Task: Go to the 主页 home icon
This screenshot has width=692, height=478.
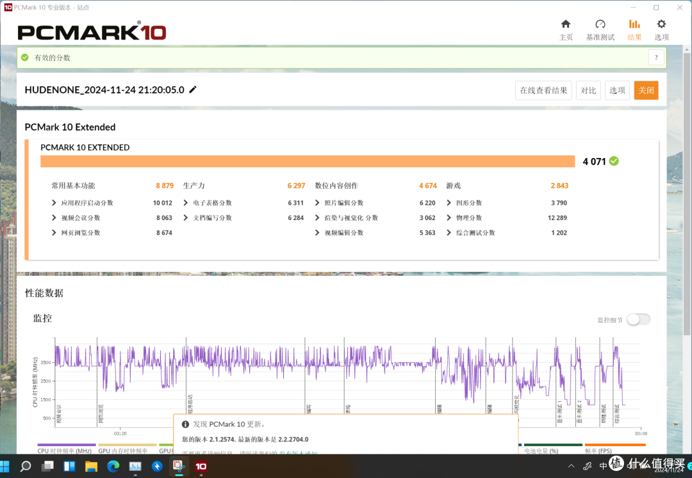Action: (x=565, y=24)
